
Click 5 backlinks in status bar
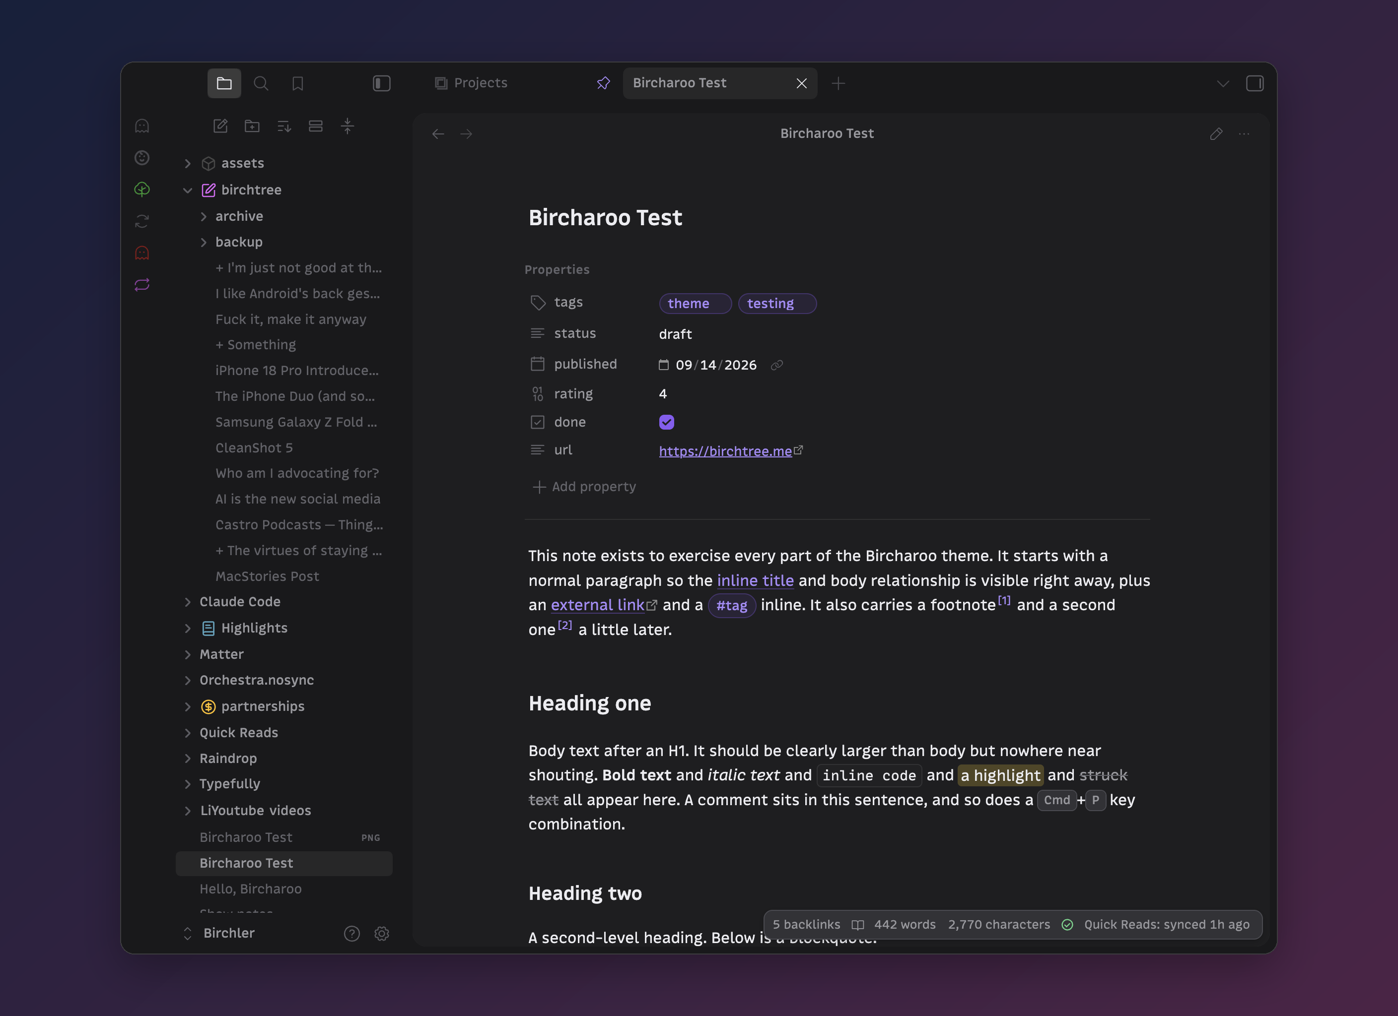click(806, 925)
